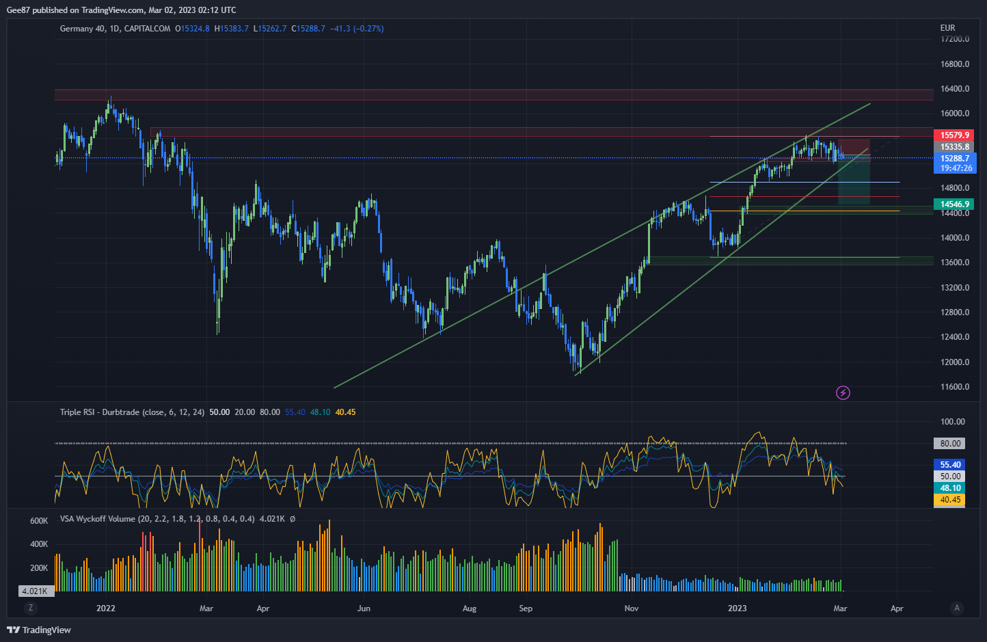Click the 19:47:26 bar countdown label
Image resolution: width=987 pixels, height=642 pixels.
point(955,168)
